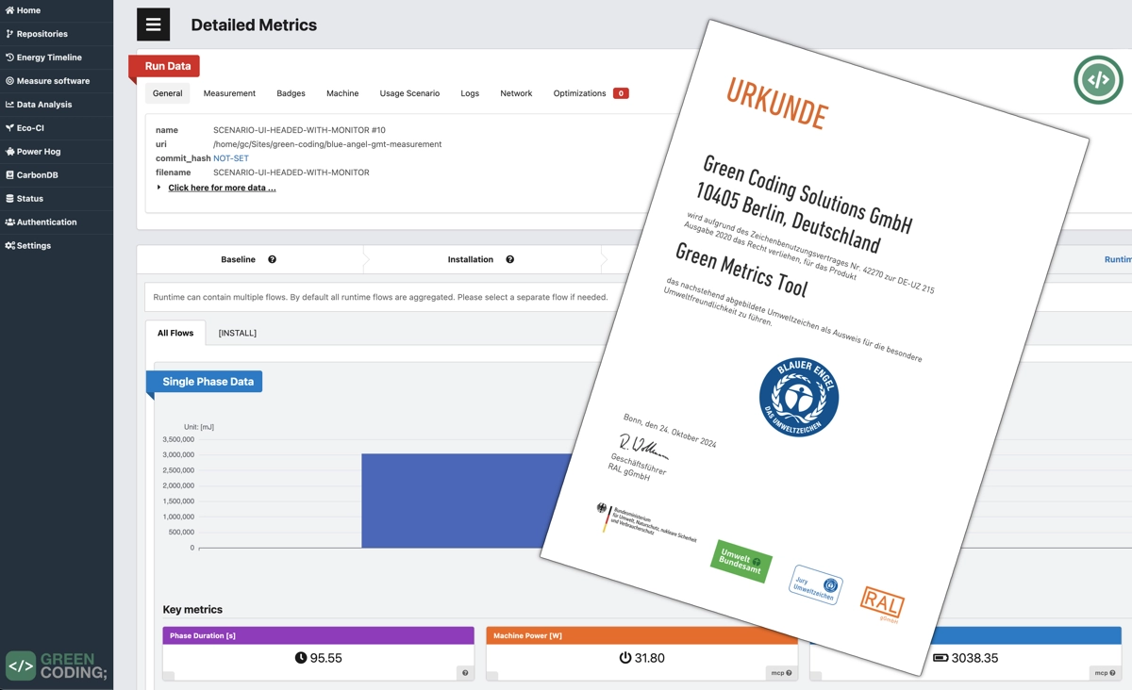Select the Usage Scenario tab
Viewport: 1132px width, 690px height.
coord(409,93)
